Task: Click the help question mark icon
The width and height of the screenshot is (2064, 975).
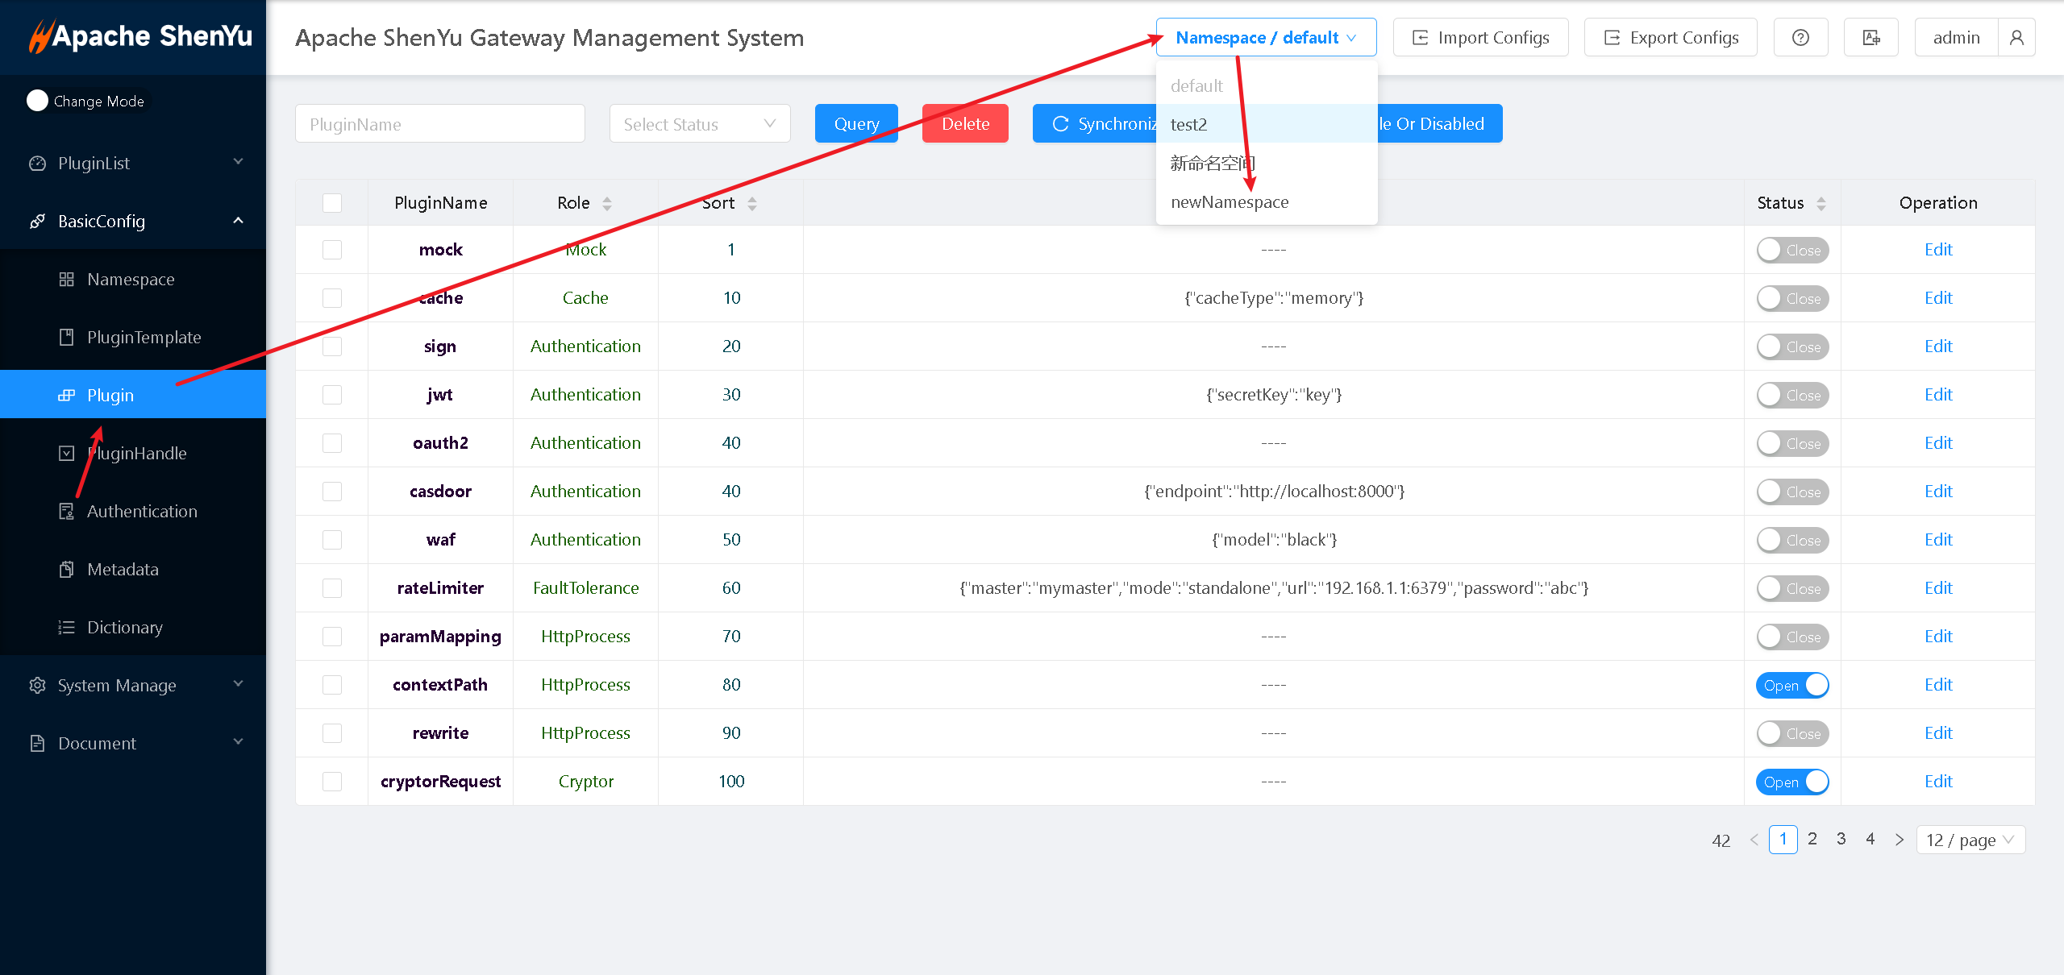Action: [x=1800, y=38]
